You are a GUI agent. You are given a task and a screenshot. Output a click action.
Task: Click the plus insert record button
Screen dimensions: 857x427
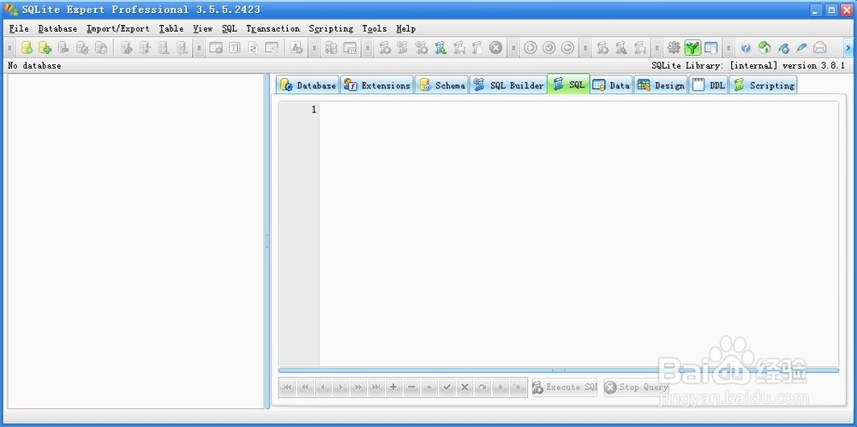point(393,387)
